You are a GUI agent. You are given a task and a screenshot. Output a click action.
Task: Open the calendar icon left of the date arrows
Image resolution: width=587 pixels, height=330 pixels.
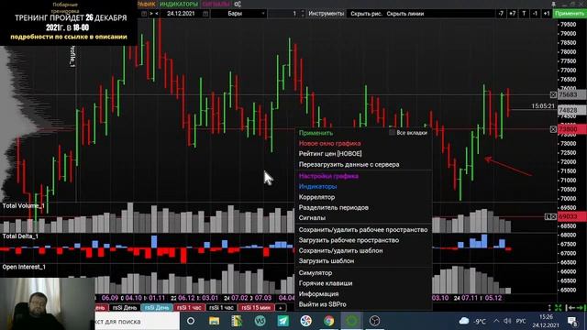[x=144, y=14]
